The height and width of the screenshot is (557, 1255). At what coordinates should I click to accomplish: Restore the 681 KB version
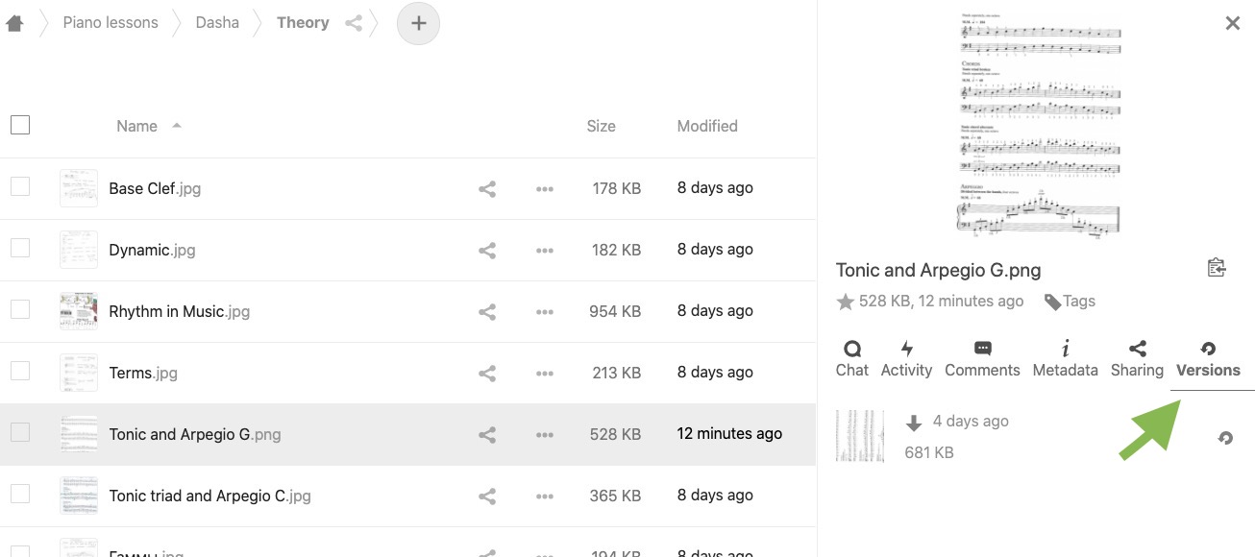(x=1225, y=438)
